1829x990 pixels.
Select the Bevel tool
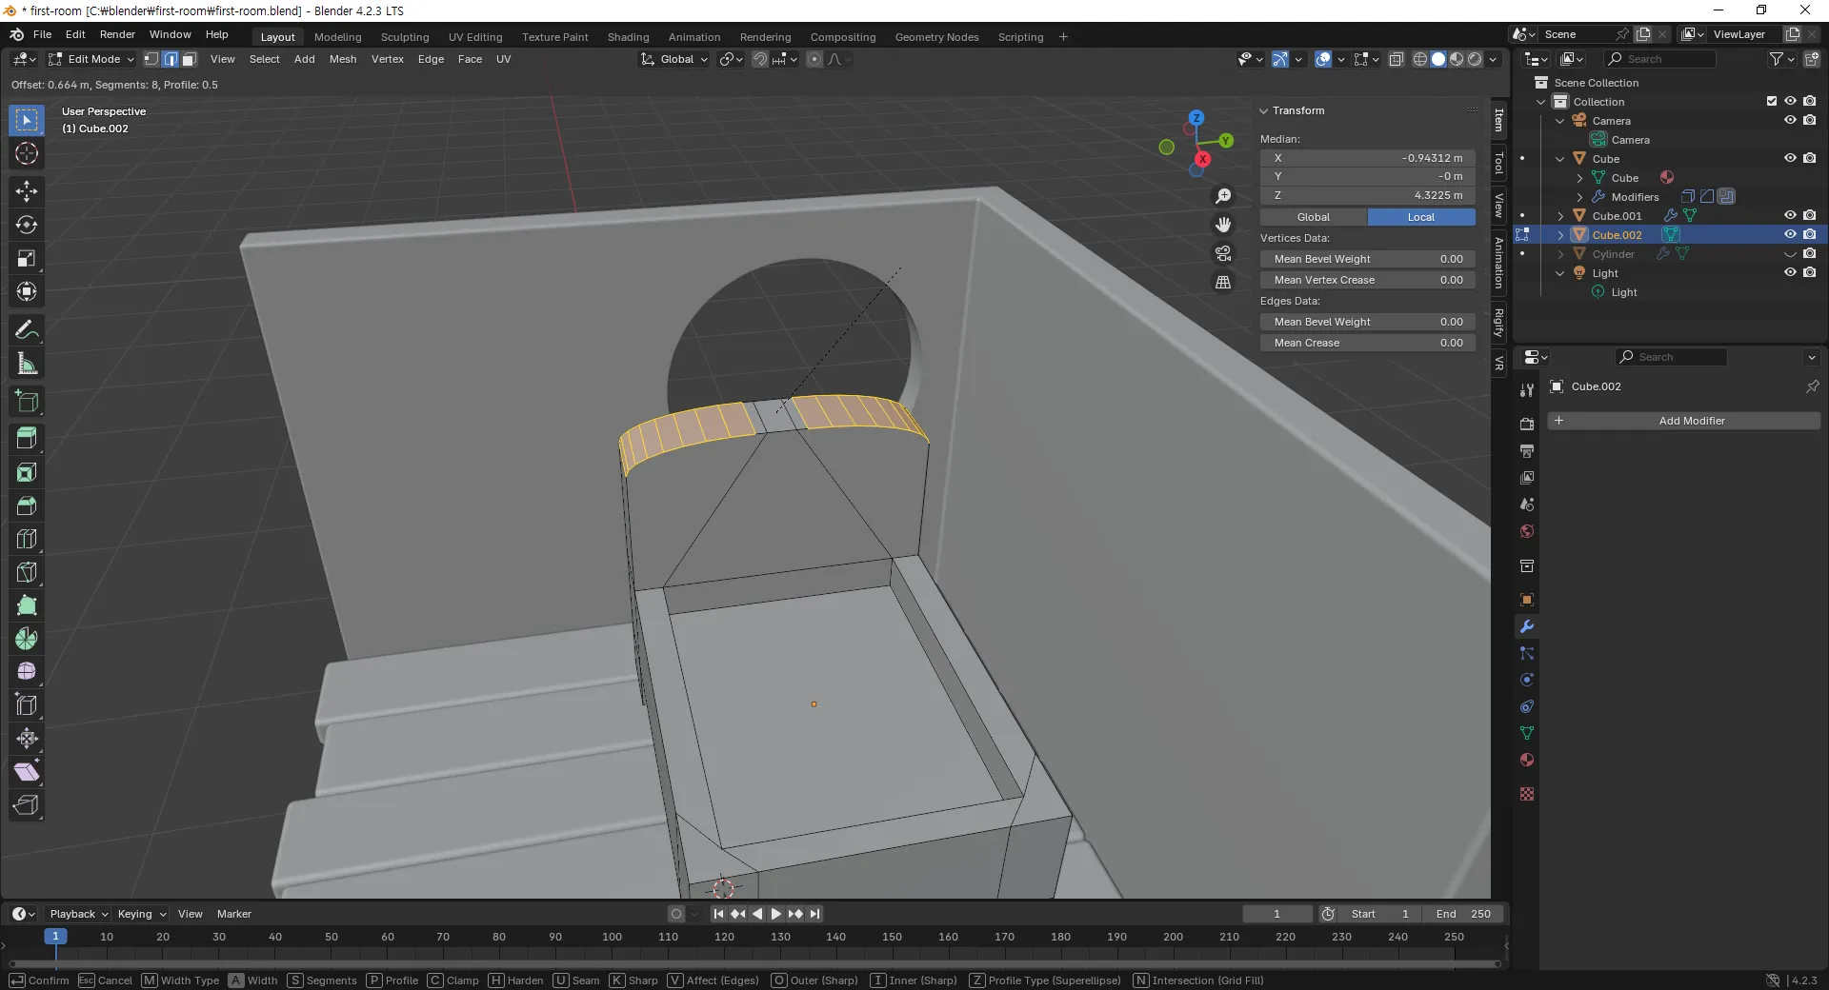click(27, 505)
